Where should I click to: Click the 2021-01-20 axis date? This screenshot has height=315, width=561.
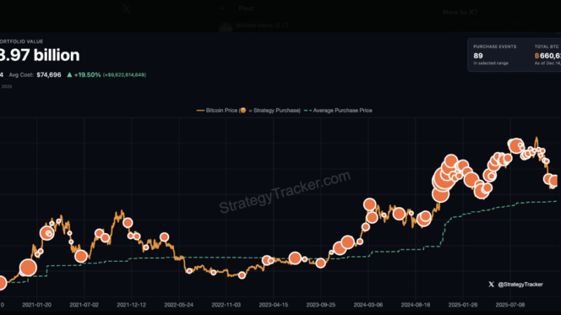pos(37,304)
